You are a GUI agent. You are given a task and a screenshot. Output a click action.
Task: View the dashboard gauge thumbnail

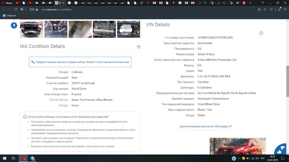56,29
